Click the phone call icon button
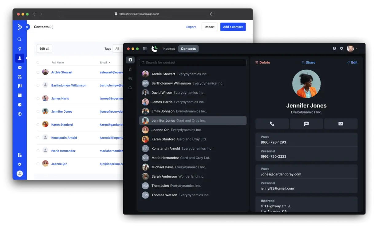This screenshot has height=231, width=378. [x=272, y=124]
